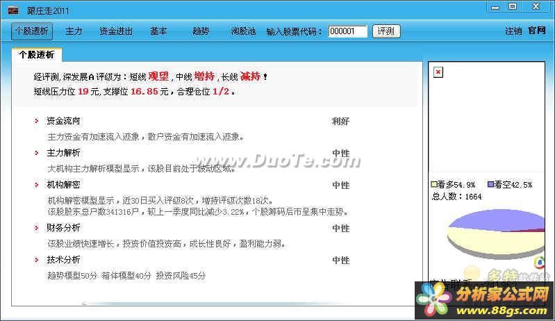The image size is (555, 321).
Task: Click the 总人数：1664 label
Action: 456,197
